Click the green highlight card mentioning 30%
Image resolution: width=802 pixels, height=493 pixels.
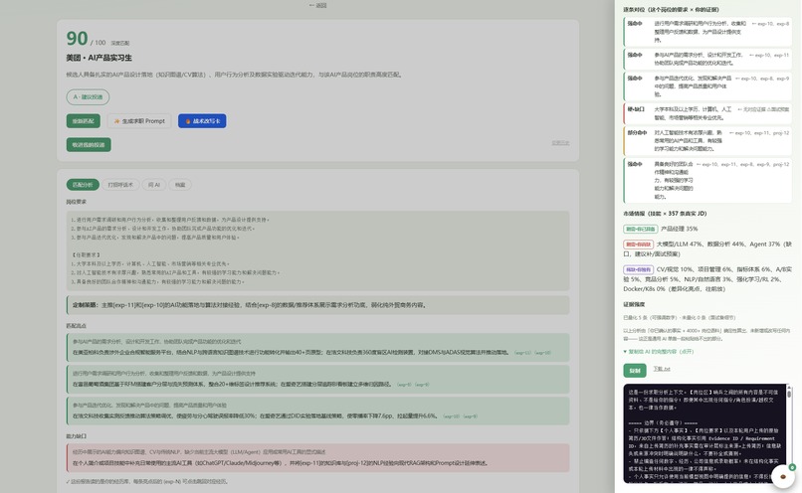317,411
